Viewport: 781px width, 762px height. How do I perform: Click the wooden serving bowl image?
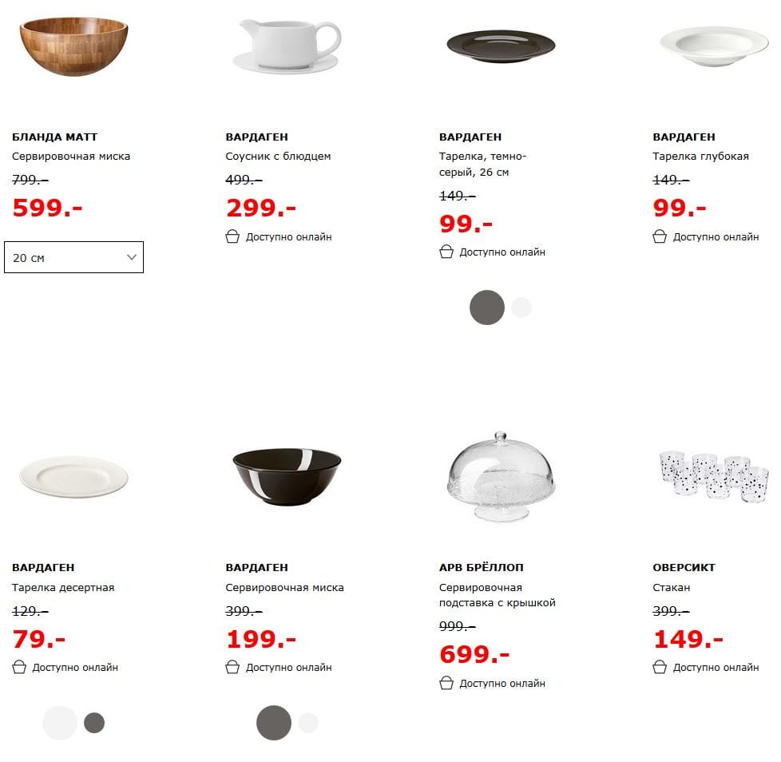(x=73, y=46)
